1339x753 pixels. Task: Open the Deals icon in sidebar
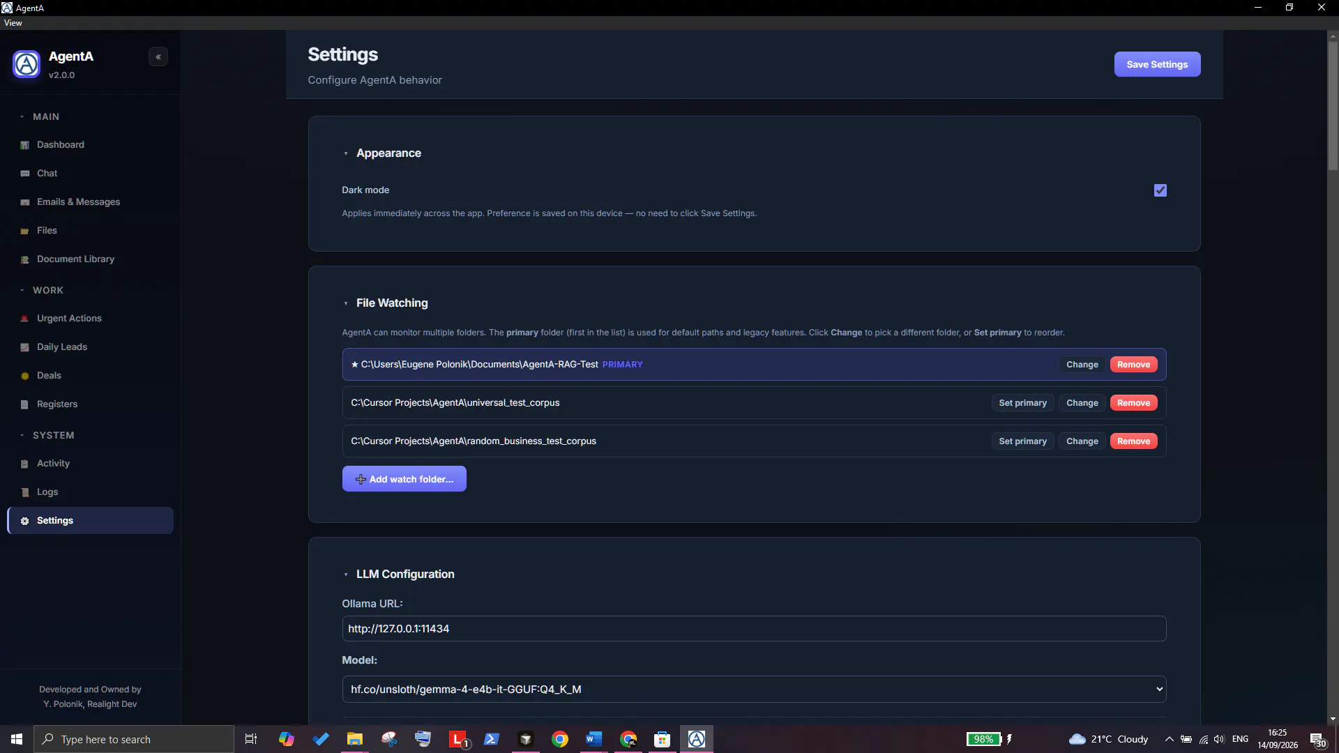click(x=25, y=376)
